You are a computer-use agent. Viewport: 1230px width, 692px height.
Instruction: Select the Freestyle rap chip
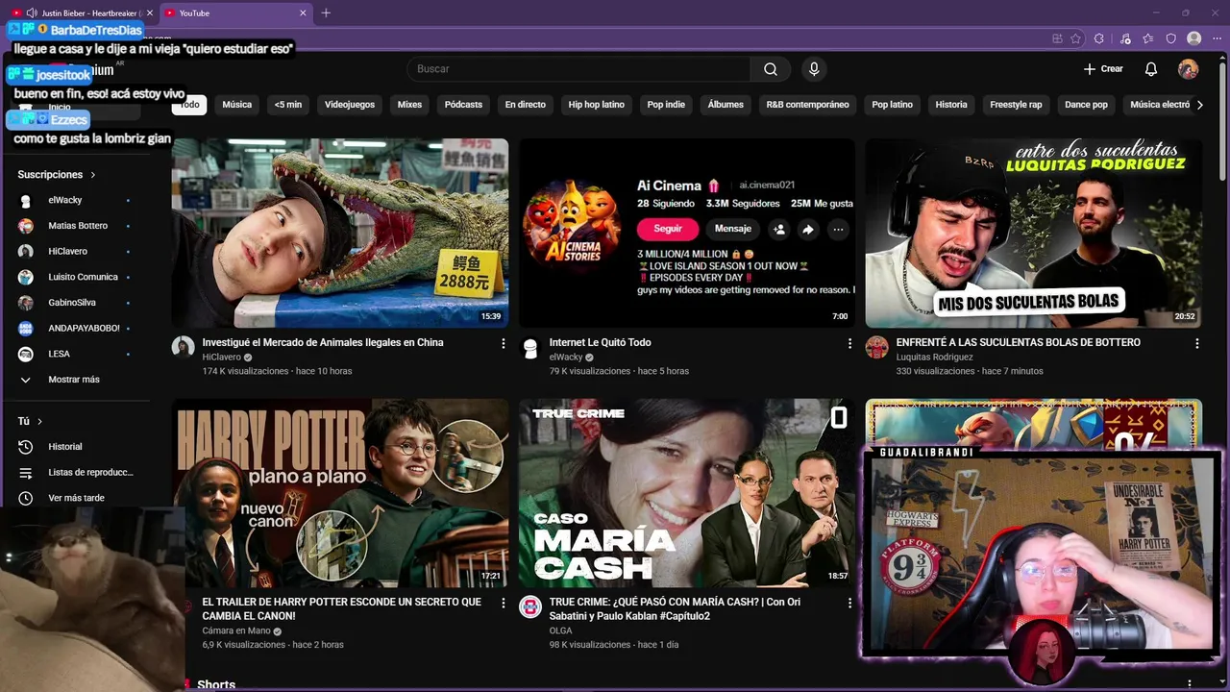(1016, 105)
